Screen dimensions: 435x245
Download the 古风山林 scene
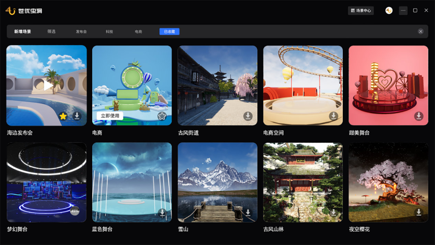[333, 212]
